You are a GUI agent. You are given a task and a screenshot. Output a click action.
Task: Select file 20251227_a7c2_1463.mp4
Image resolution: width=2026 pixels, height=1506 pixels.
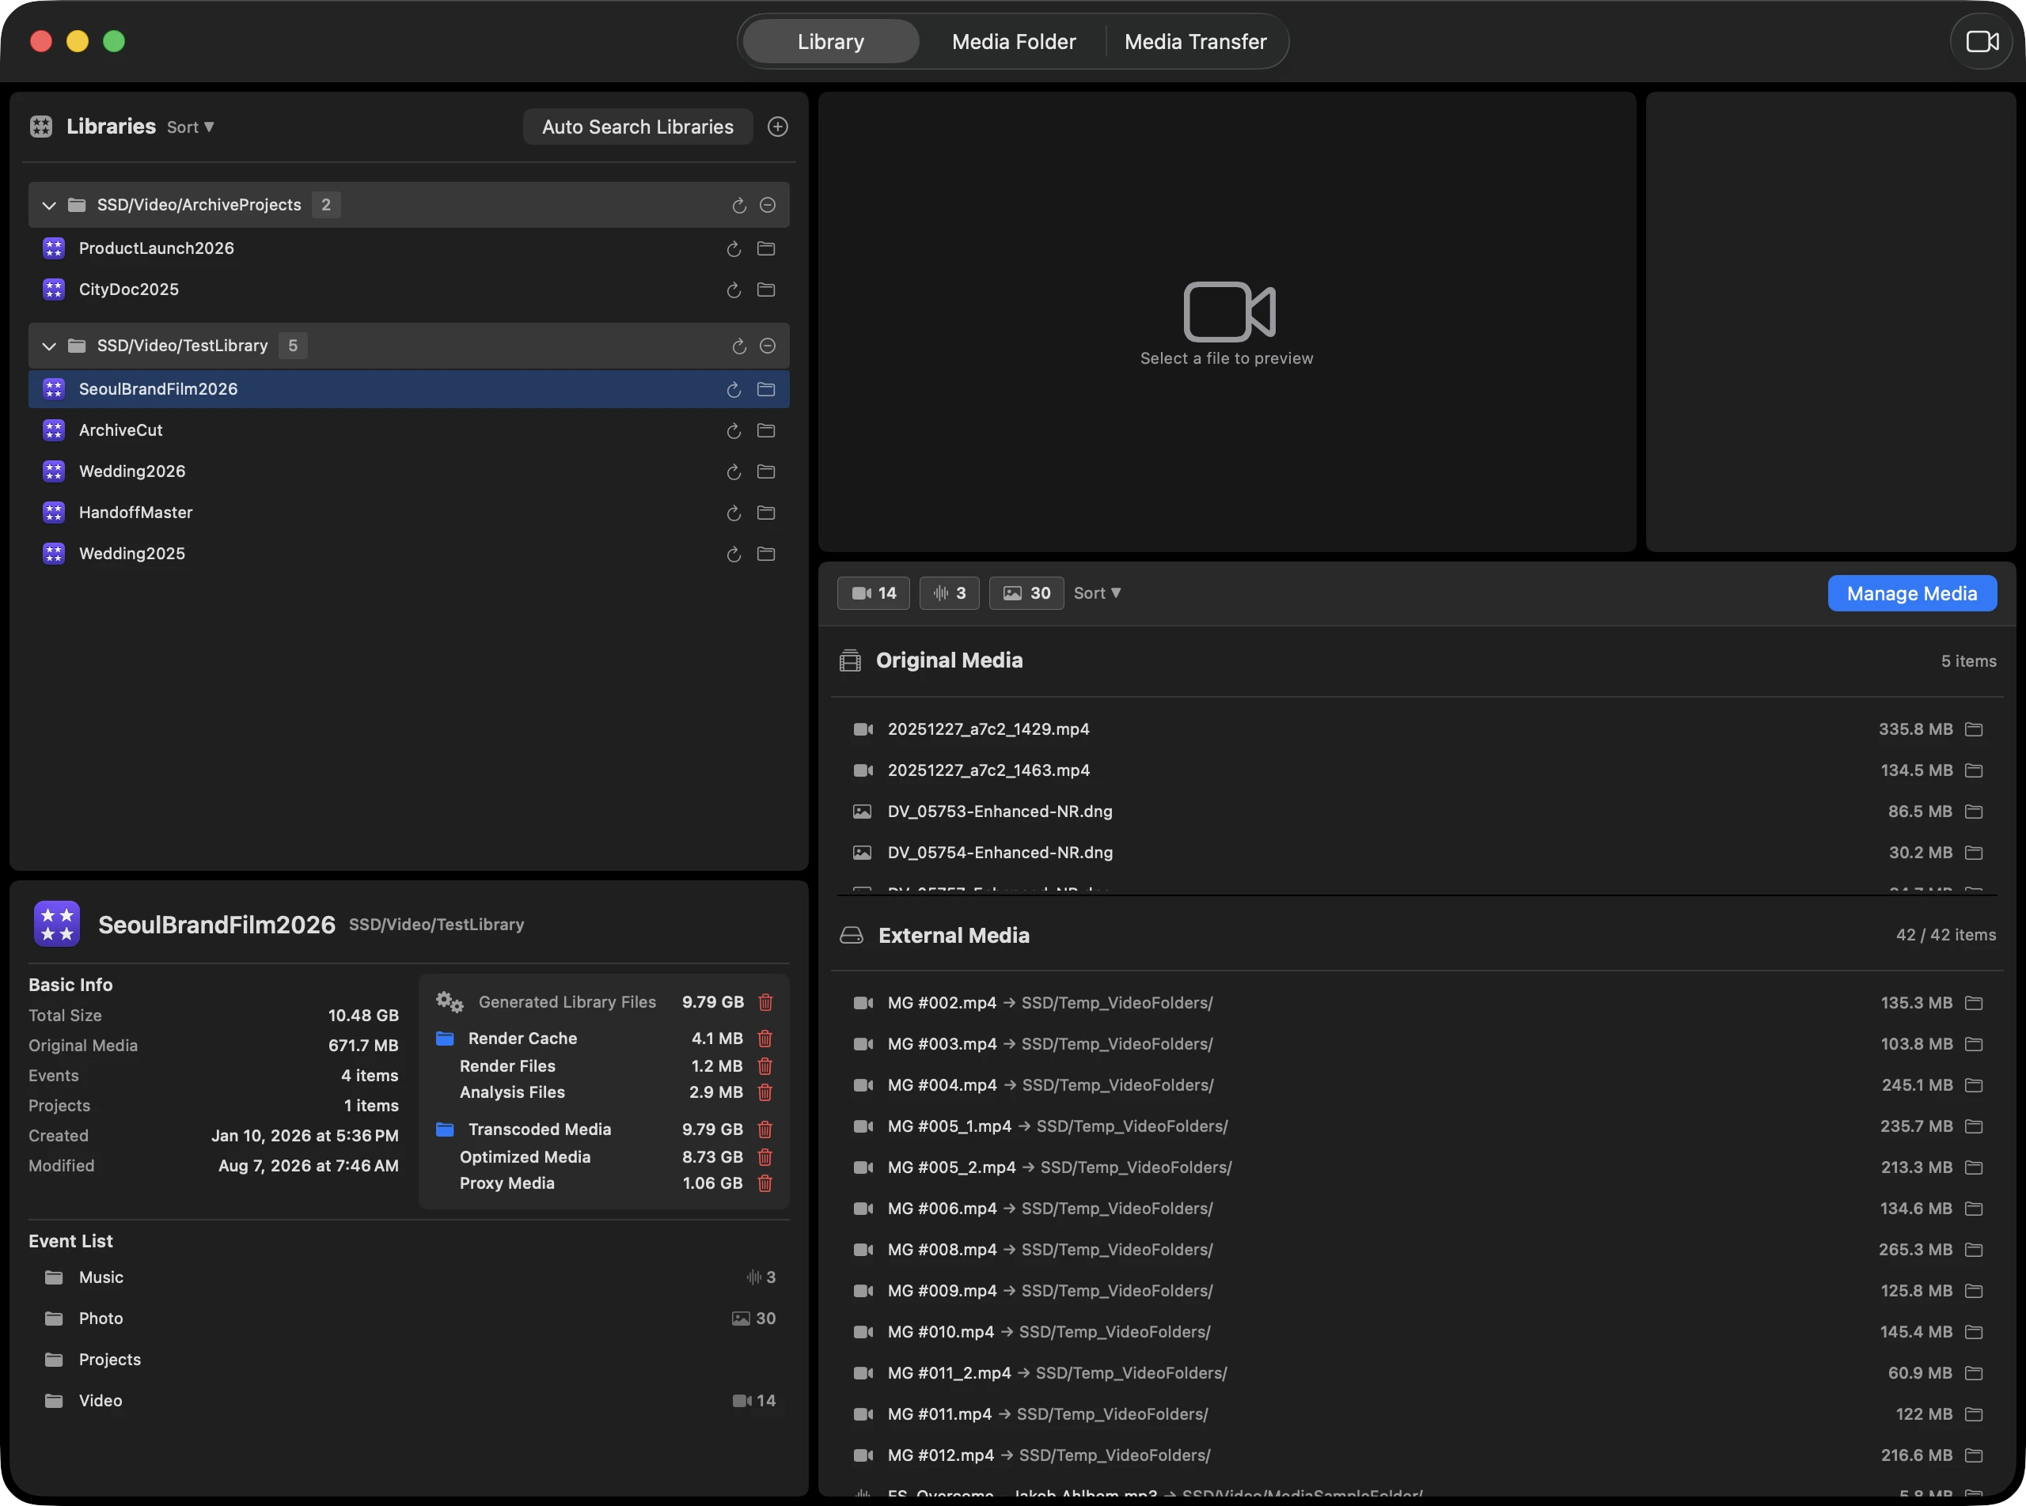(x=1417, y=770)
